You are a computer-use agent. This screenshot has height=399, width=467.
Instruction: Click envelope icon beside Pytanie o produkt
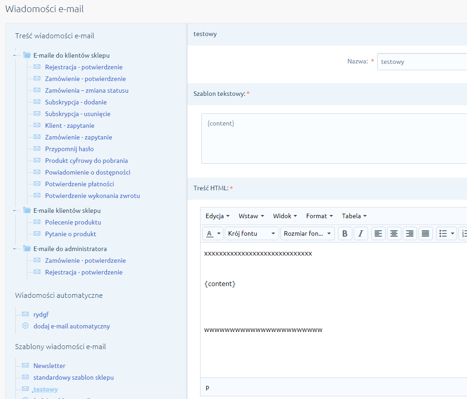point(37,233)
